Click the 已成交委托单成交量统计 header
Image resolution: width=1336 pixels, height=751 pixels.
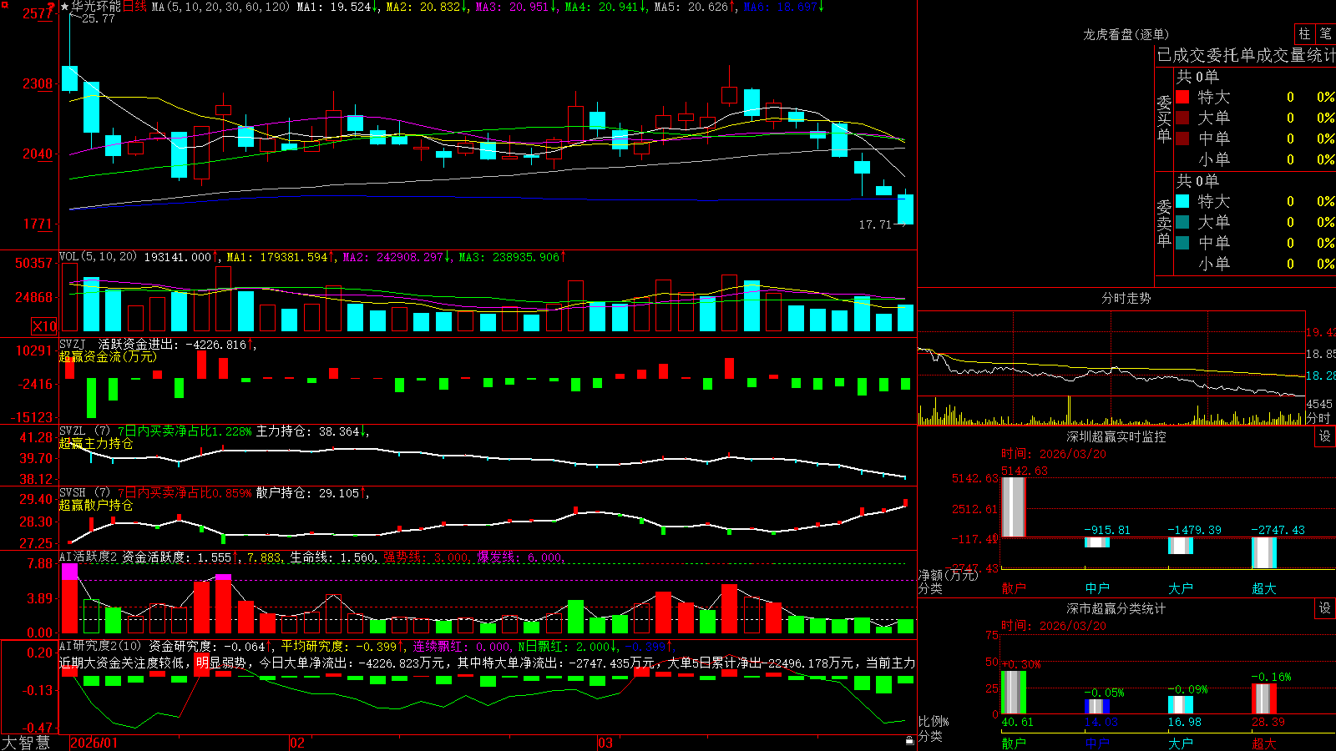coord(1246,55)
